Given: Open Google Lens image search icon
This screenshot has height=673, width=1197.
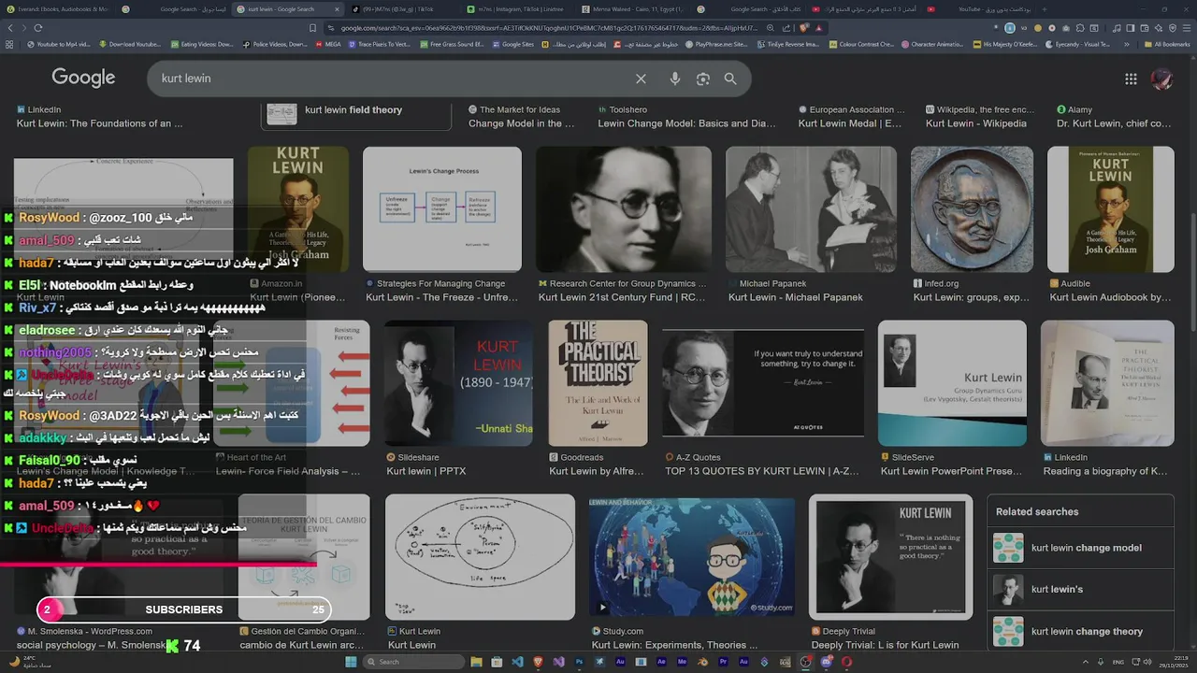Looking at the screenshot, I should click(x=703, y=79).
